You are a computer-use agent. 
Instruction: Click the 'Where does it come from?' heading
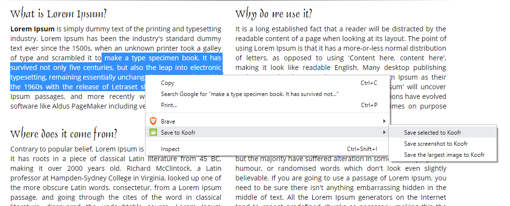tap(63, 134)
